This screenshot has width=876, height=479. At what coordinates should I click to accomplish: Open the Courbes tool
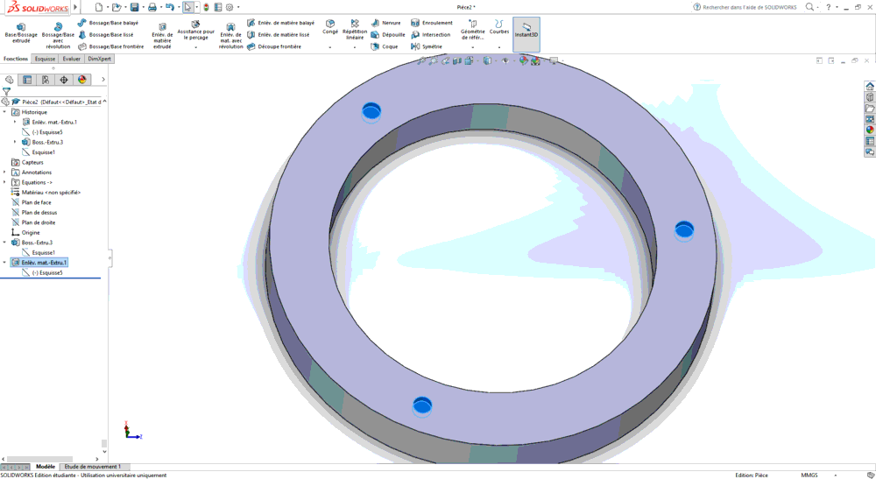[499, 27]
